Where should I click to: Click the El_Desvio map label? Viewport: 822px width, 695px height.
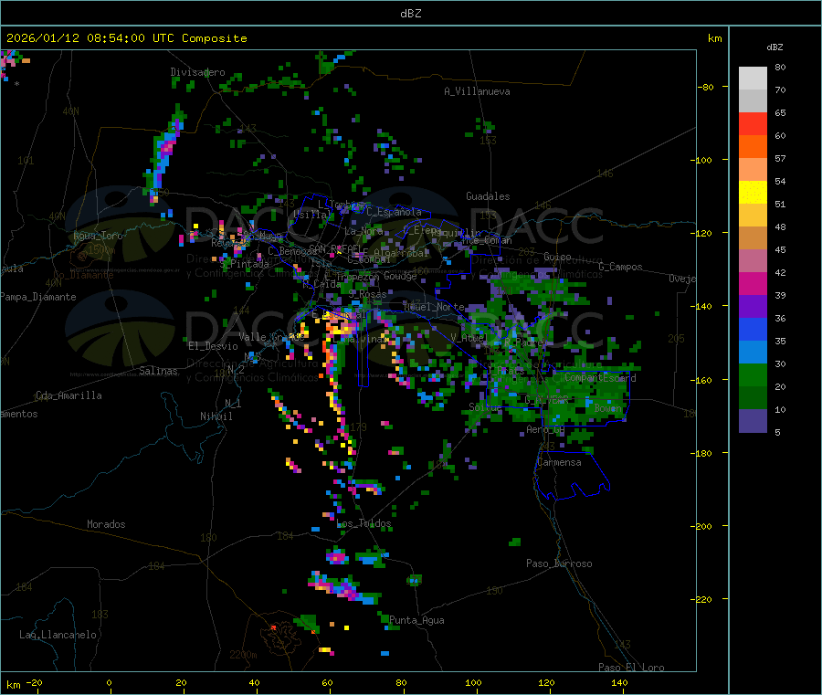[214, 346]
